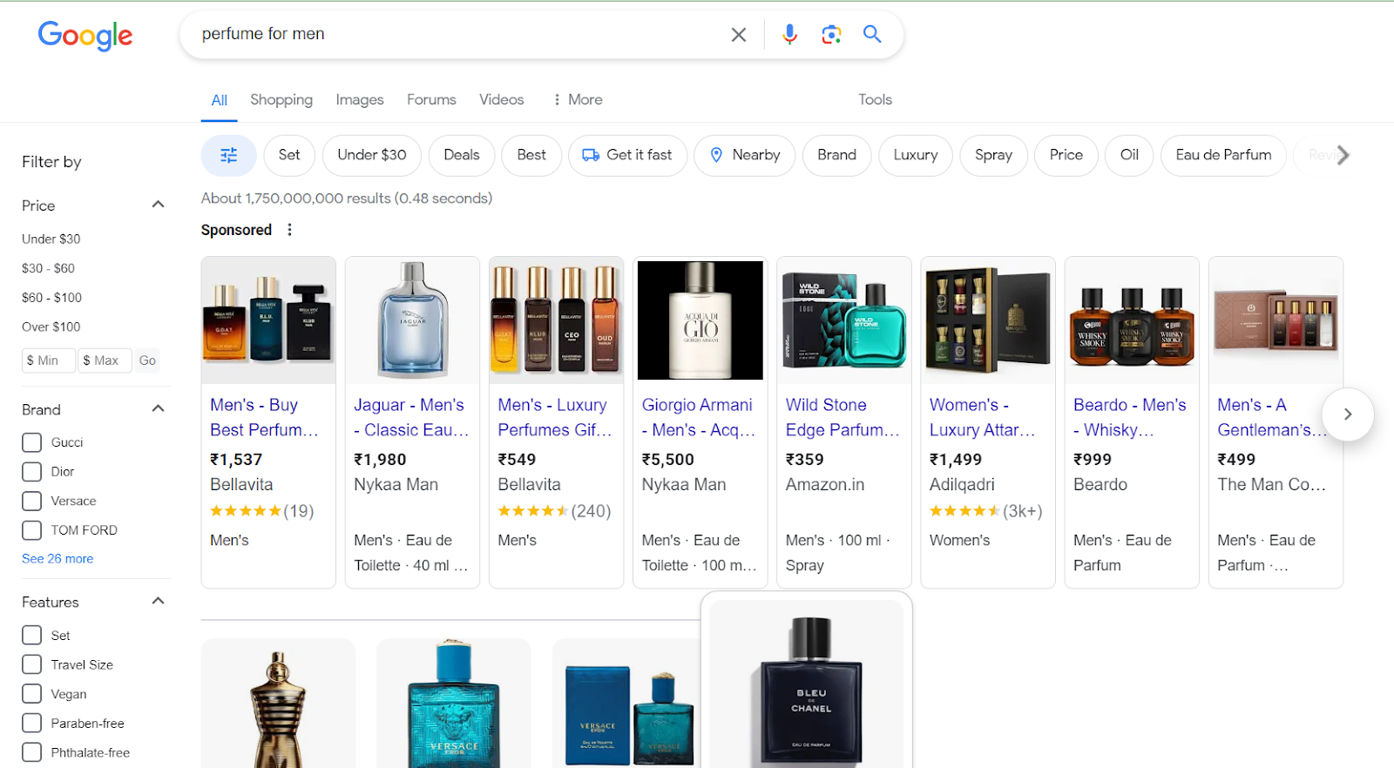Image resolution: width=1394 pixels, height=768 pixels.
Task: Collapse the Features filter section
Action: 158,601
